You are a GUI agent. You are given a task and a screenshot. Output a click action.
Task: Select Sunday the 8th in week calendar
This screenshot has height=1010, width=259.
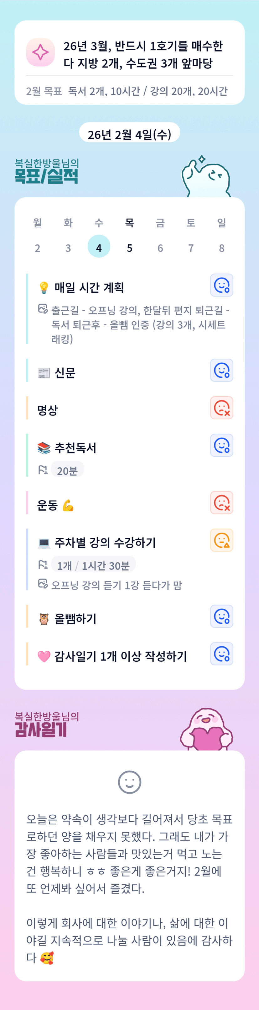221,248
